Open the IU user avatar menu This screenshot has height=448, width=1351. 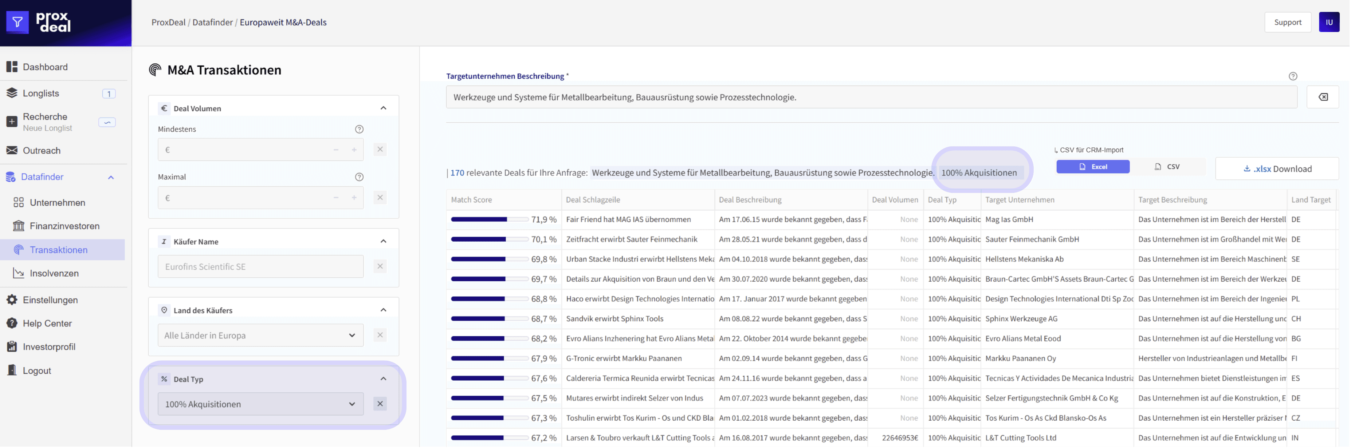(x=1328, y=22)
